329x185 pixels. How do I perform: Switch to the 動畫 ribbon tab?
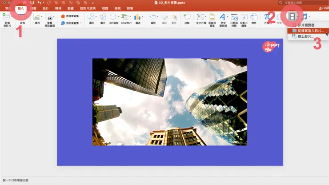tap(71, 8)
